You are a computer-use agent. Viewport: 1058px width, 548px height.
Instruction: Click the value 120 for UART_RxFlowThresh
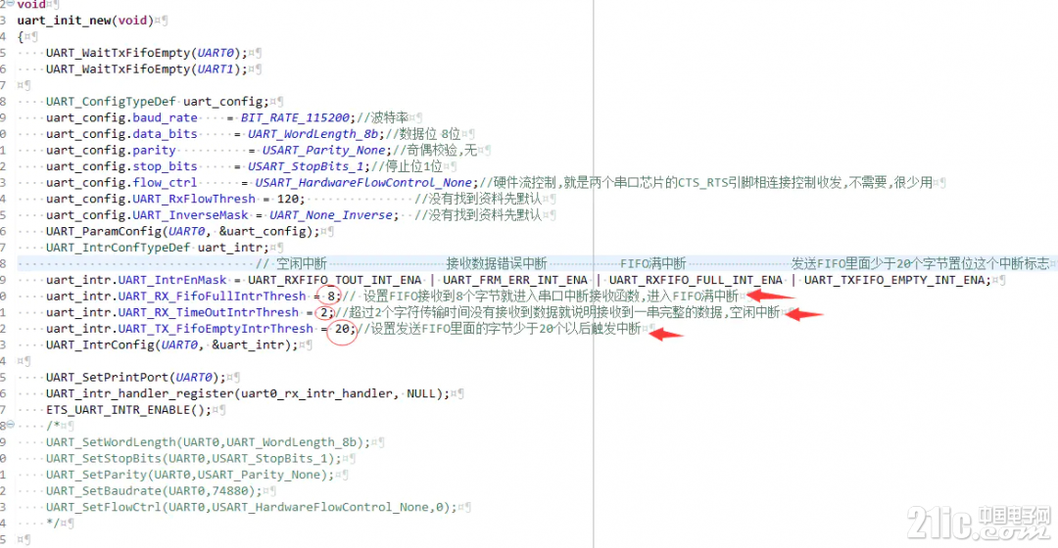[287, 199]
